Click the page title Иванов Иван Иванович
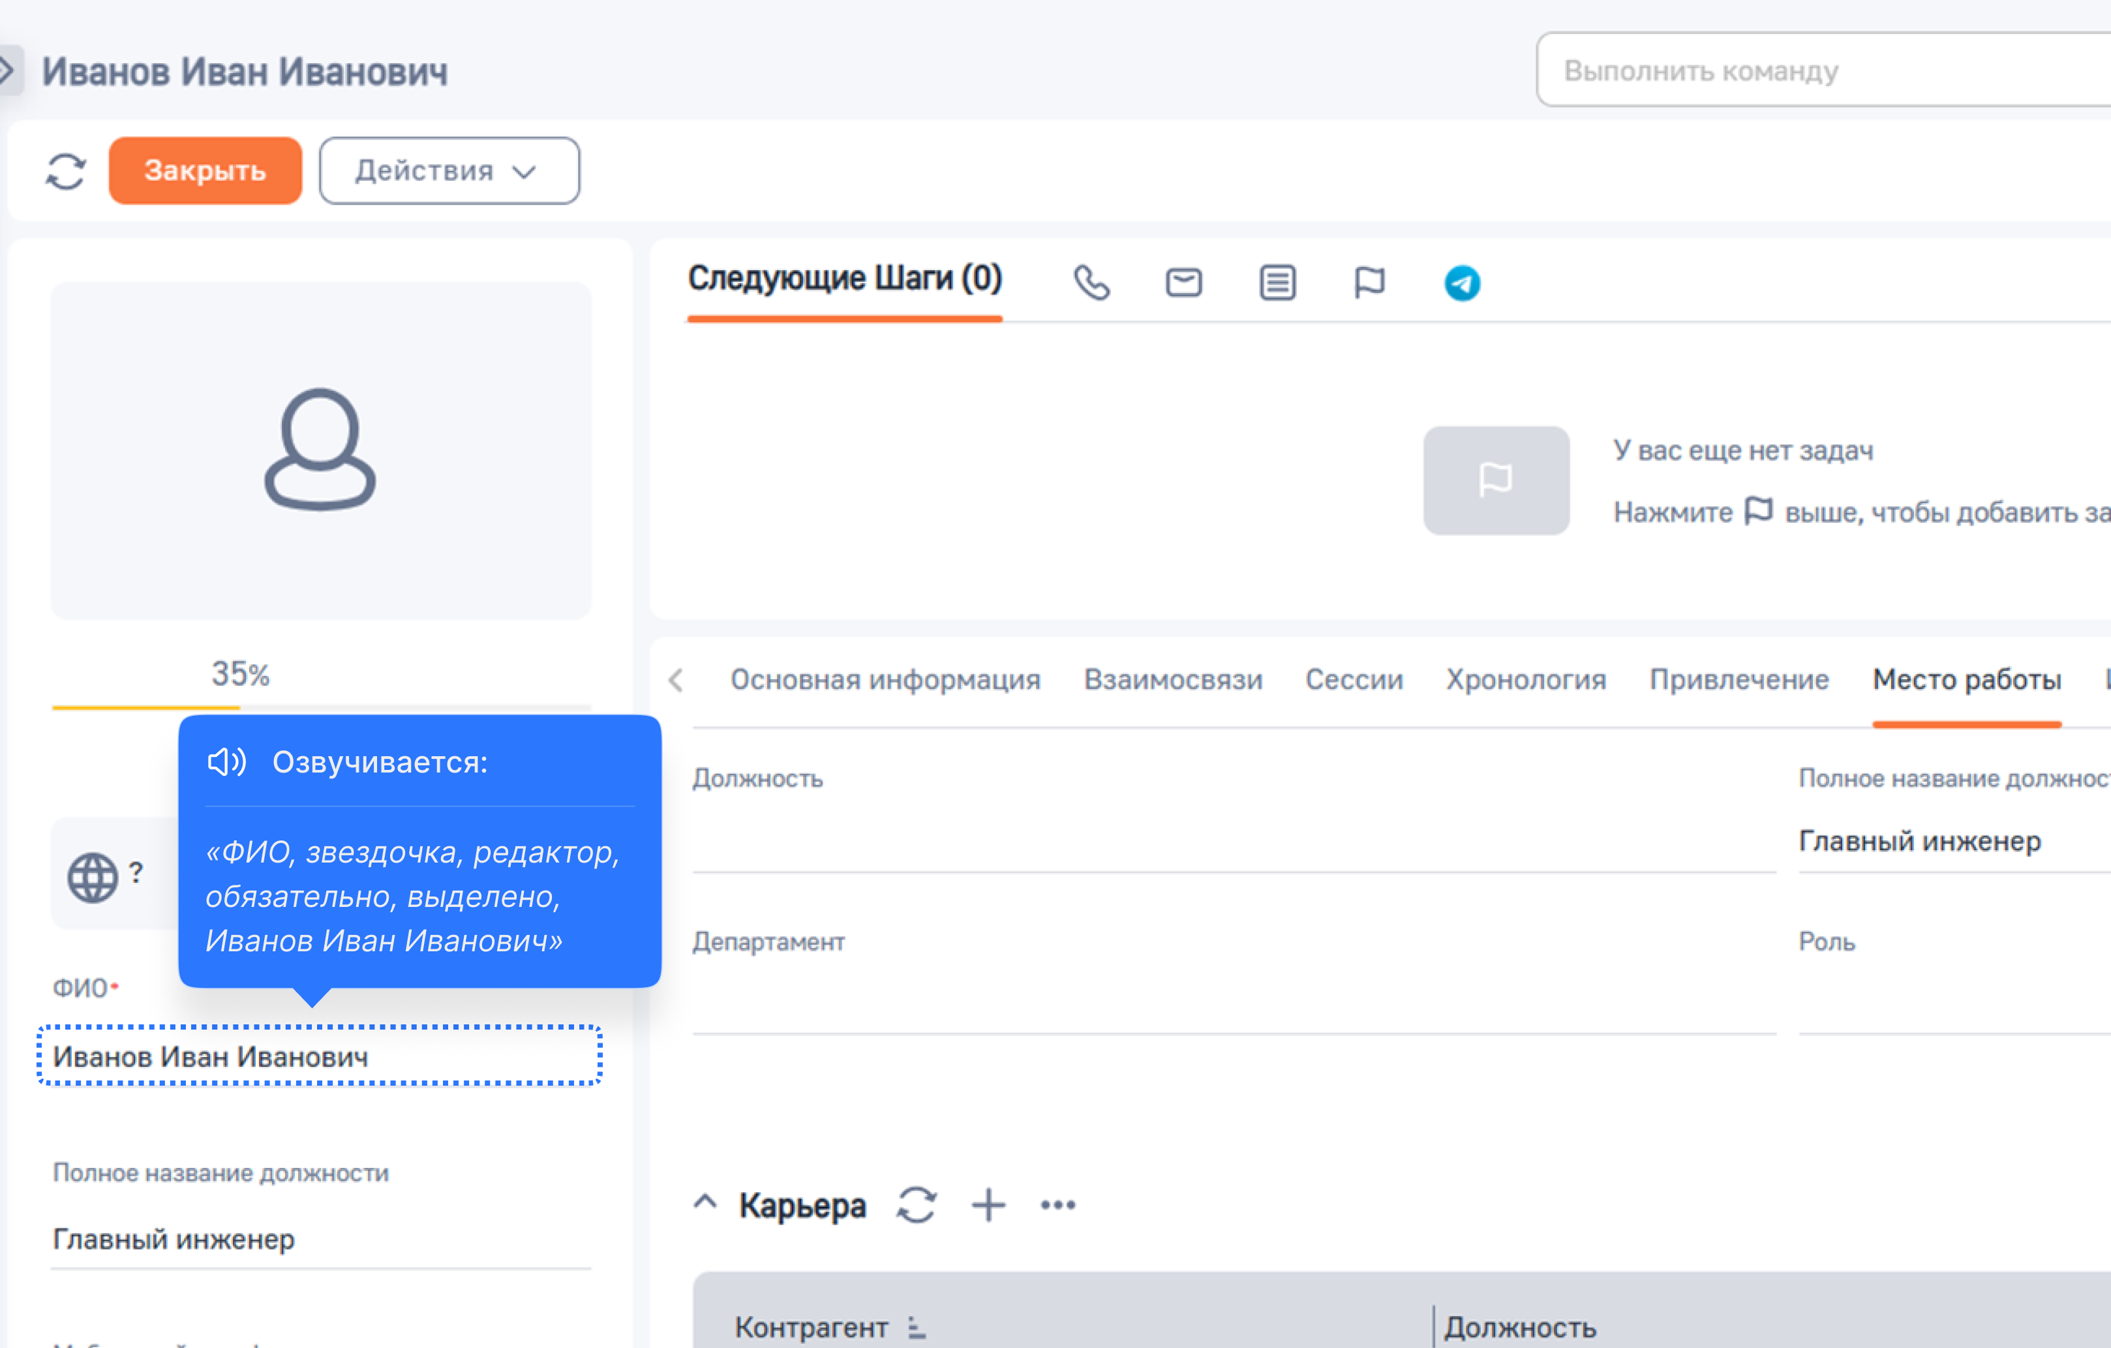This screenshot has width=2111, height=1348. click(245, 71)
